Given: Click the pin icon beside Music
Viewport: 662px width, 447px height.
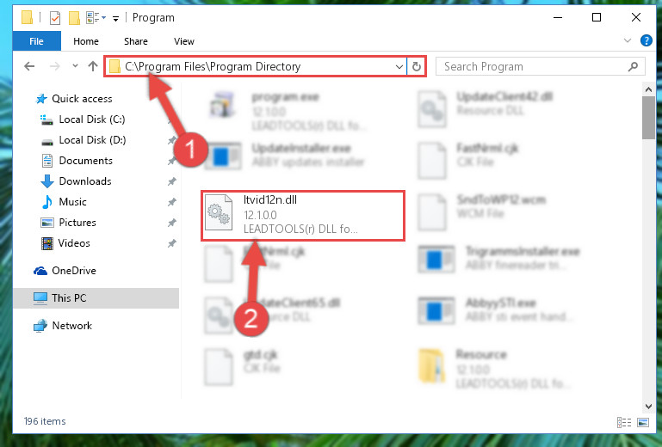Looking at the screenshot, I should pos(172,202).
